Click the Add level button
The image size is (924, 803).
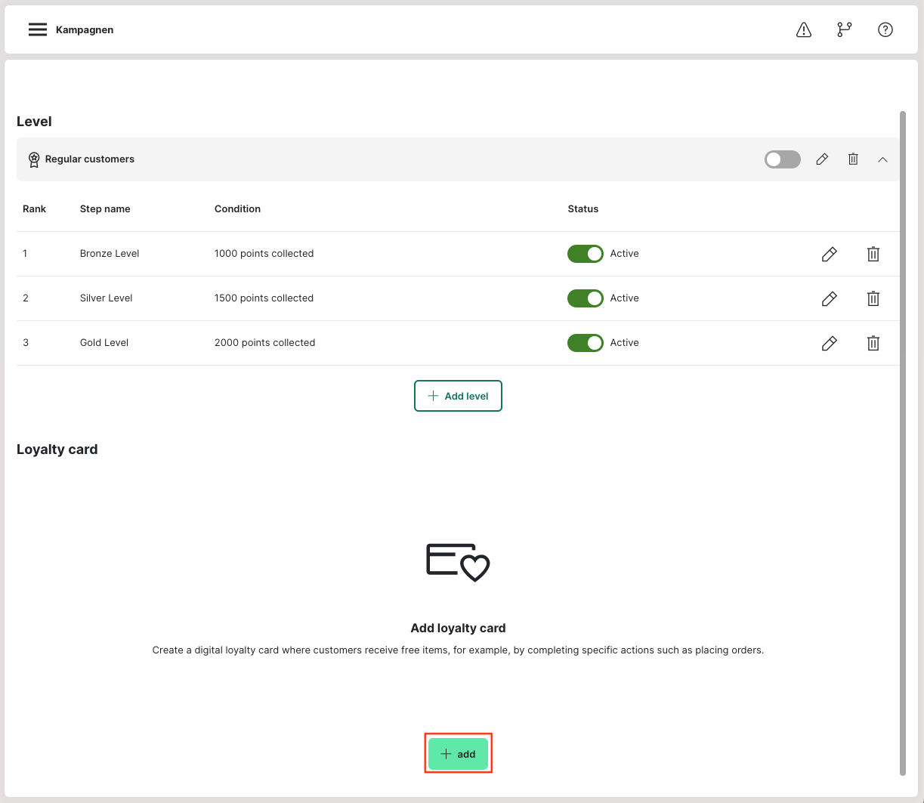click(458, 396)
